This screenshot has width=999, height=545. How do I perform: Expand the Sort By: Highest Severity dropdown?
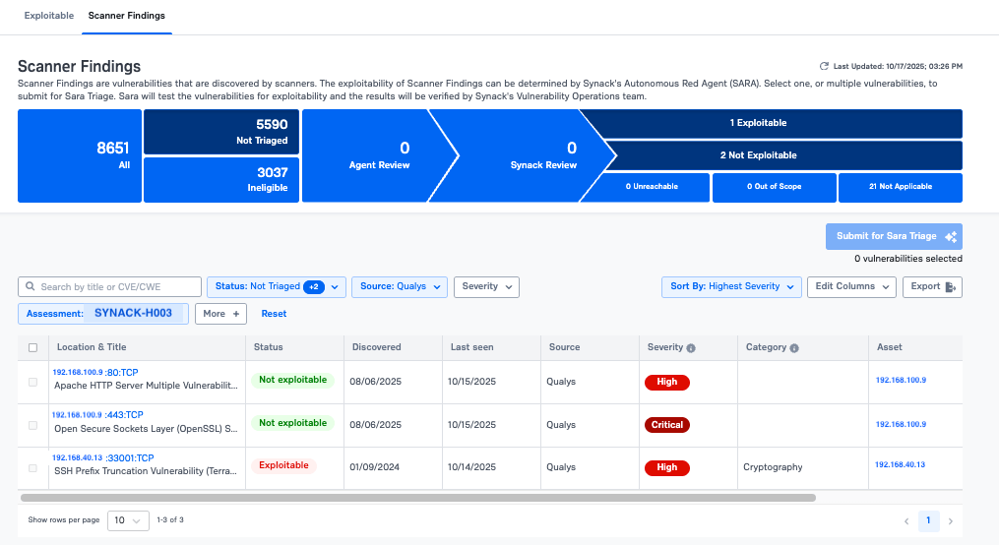click(x=731, y=287)
